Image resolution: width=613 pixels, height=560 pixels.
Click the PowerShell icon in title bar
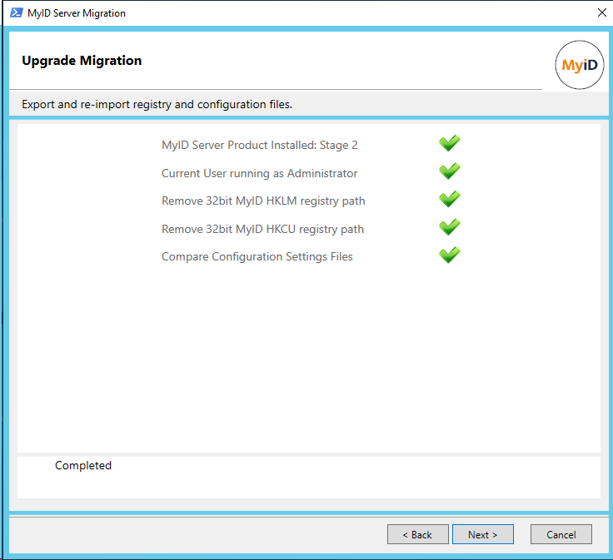[16, 12]
